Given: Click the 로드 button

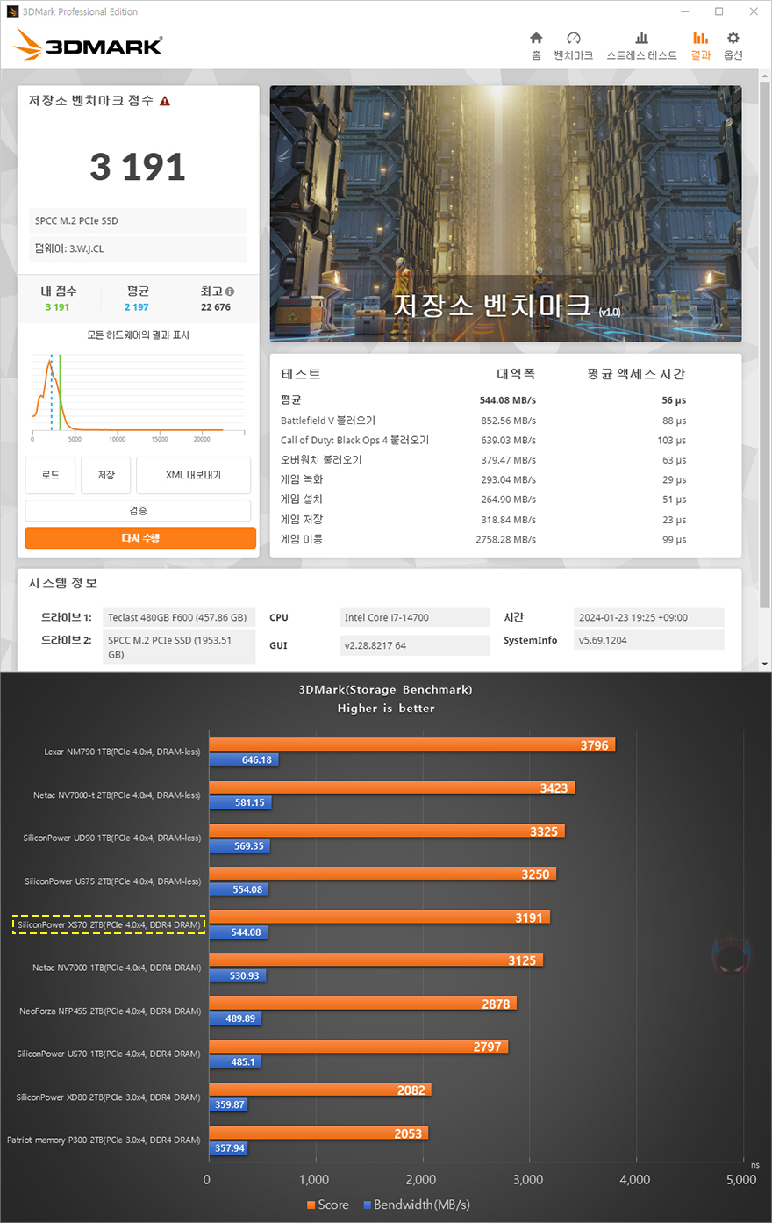Looking at the screenshot, I should 51,475.
